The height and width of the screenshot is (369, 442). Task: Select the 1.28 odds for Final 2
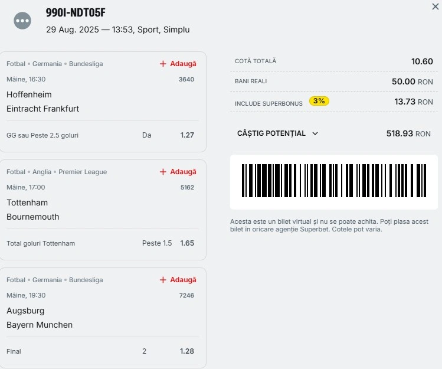pyautogui.click(x=187, y=351)
